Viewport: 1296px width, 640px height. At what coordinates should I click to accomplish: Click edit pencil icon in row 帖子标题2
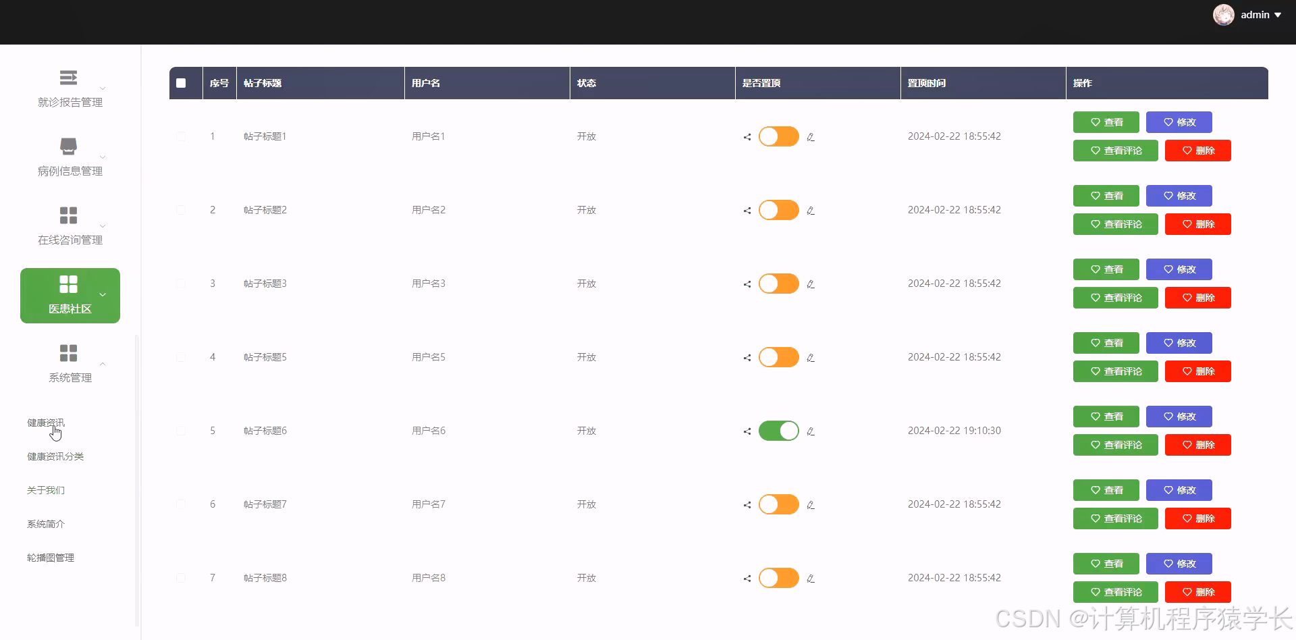tap(811, 211)
